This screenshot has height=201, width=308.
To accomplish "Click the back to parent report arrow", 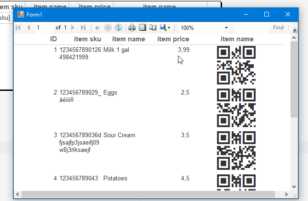I will click(x=97, y=28).
